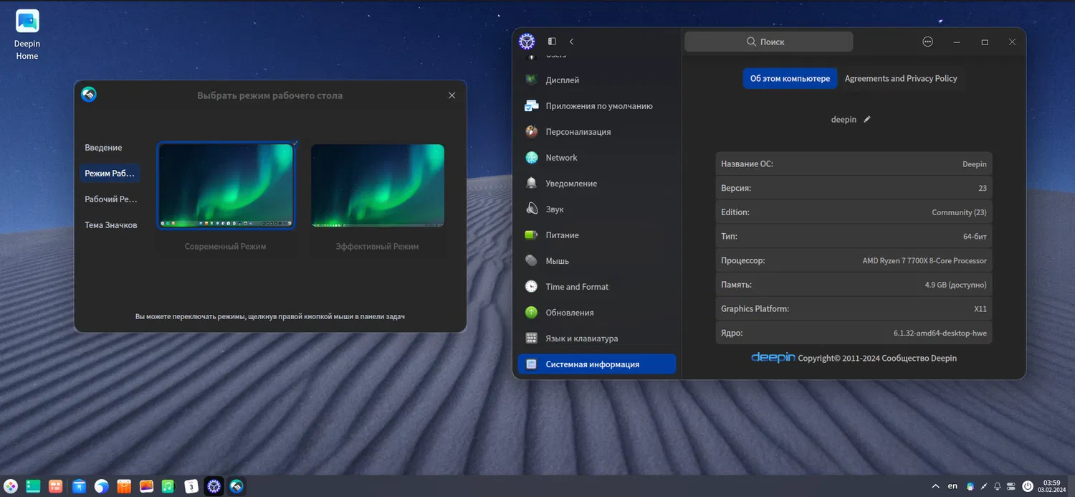
Task: Open Обновления in the settings sidebar
Action: [x=569, y=313]
